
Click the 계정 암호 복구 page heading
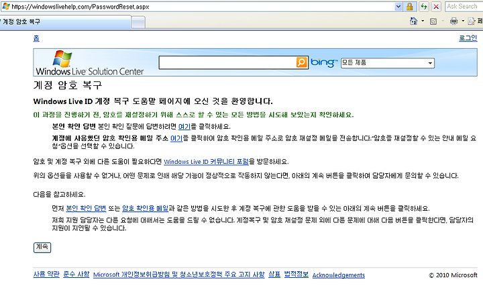(68, 85)
